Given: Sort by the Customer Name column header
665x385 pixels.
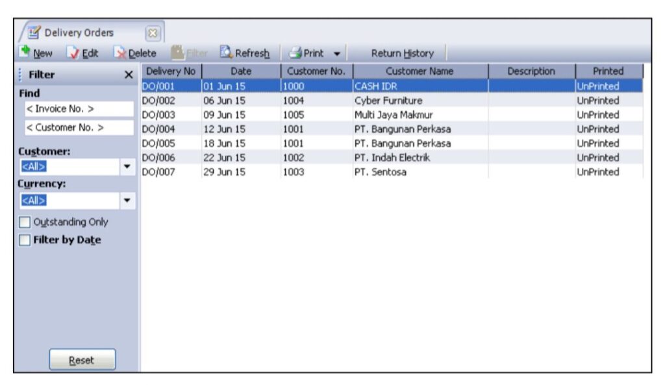Looking at the screenshot, I should pos(420,71).
